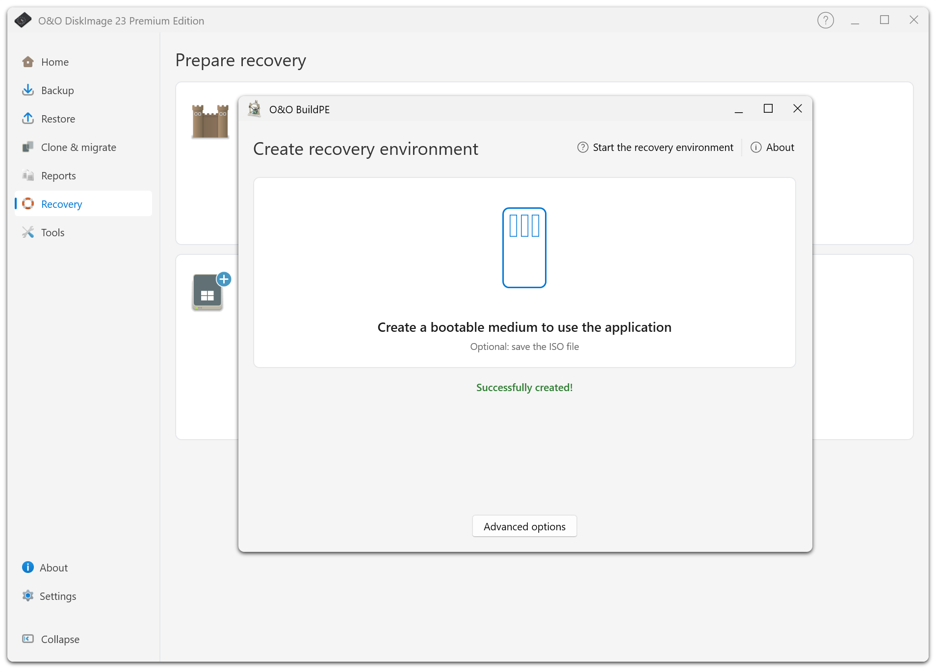
Task: Click the blue About info icon in sidebar
Action: click(x=28, y=568)
